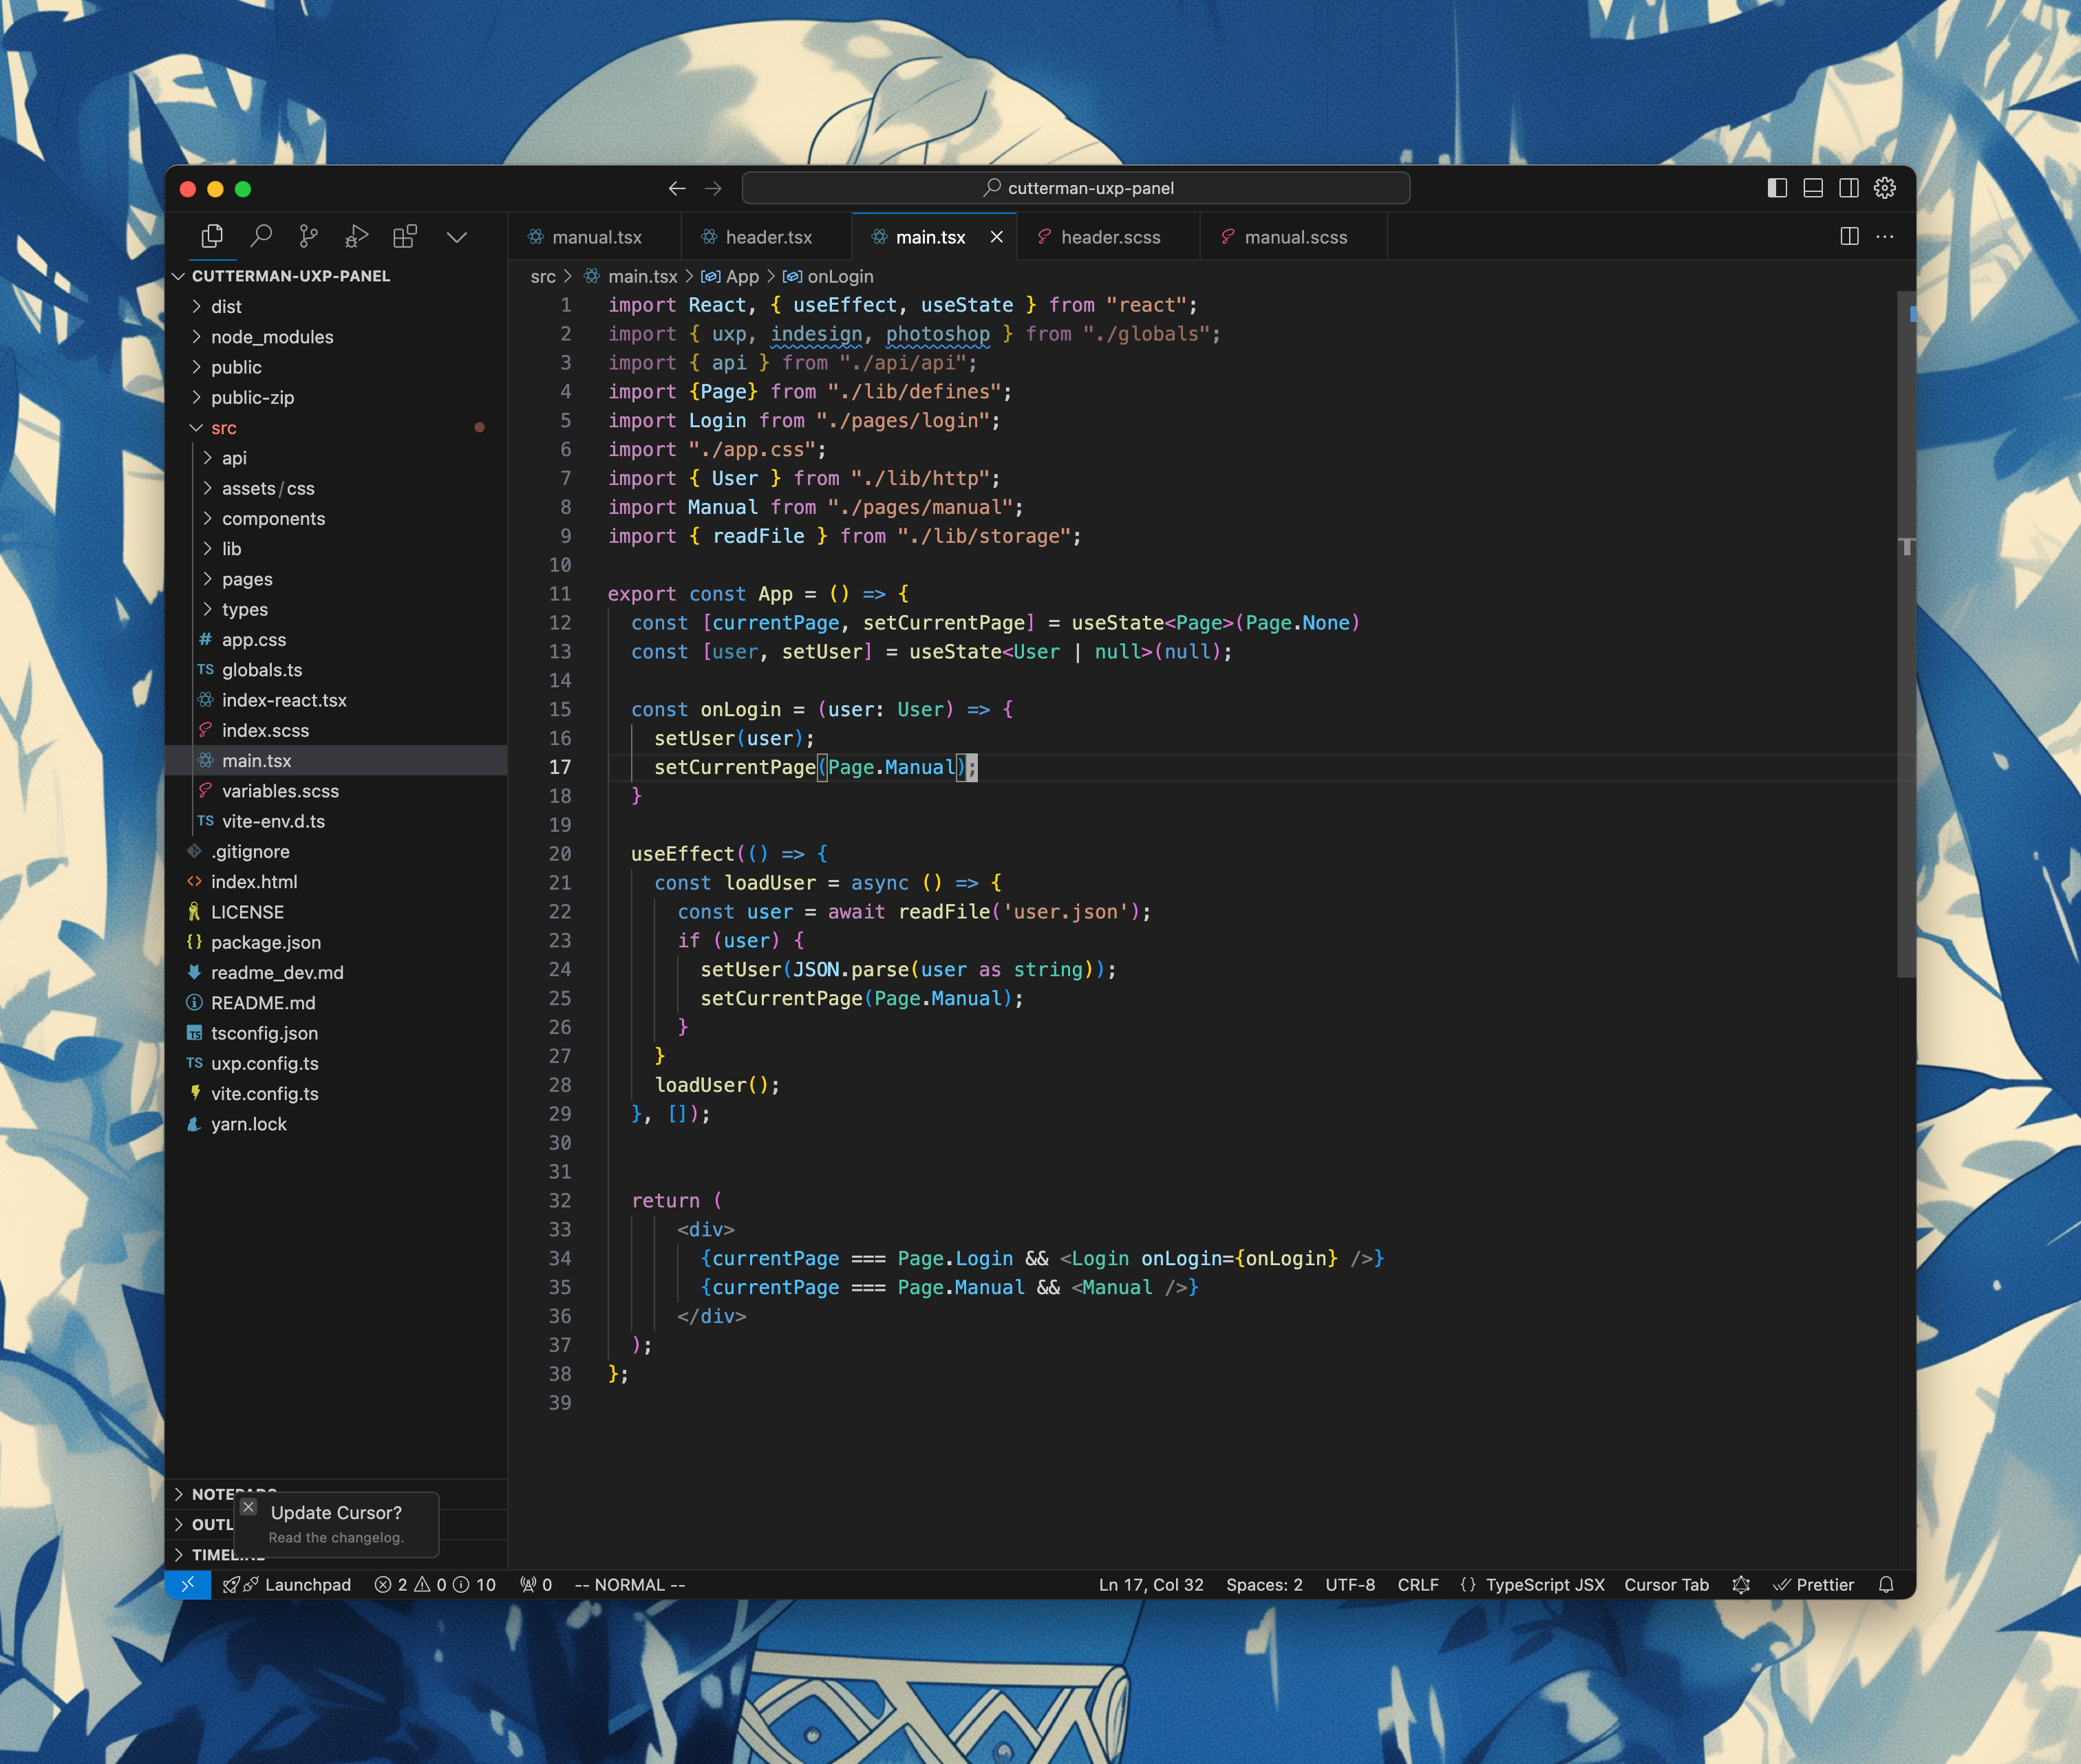Switch to the header.tsx tab
The height and width of the screenshot is (1764, 2081).
click(x=767, y=237)
